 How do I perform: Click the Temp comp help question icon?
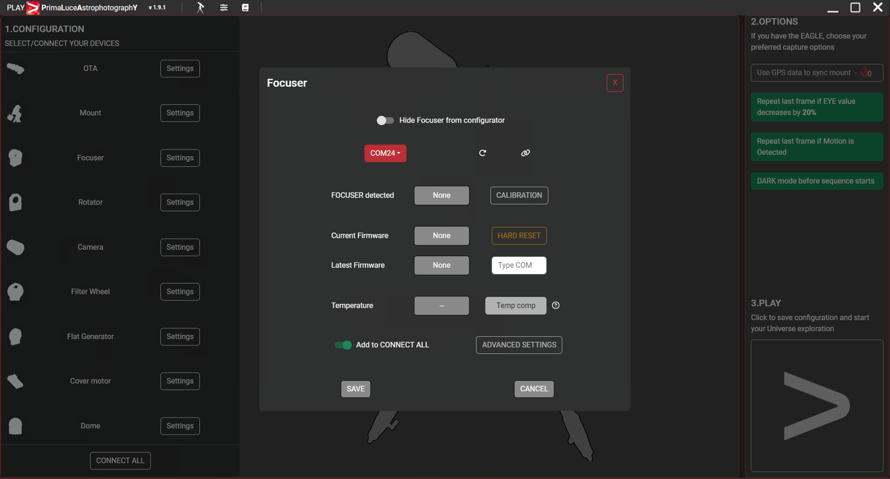click(556, 305)
